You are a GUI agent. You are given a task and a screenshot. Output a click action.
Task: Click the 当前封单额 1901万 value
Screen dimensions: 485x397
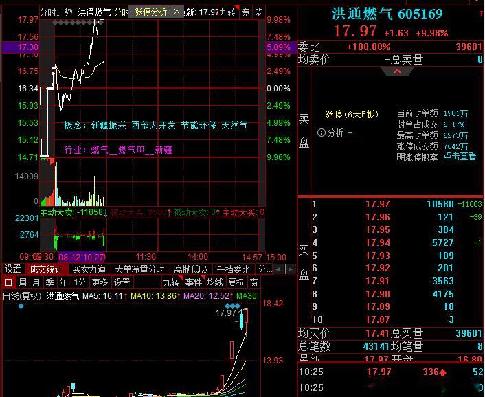pos(455,113)
